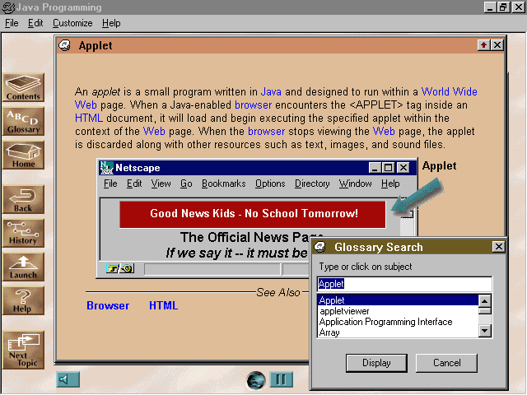Select Application Programming Interface entry

coord(398,322)
